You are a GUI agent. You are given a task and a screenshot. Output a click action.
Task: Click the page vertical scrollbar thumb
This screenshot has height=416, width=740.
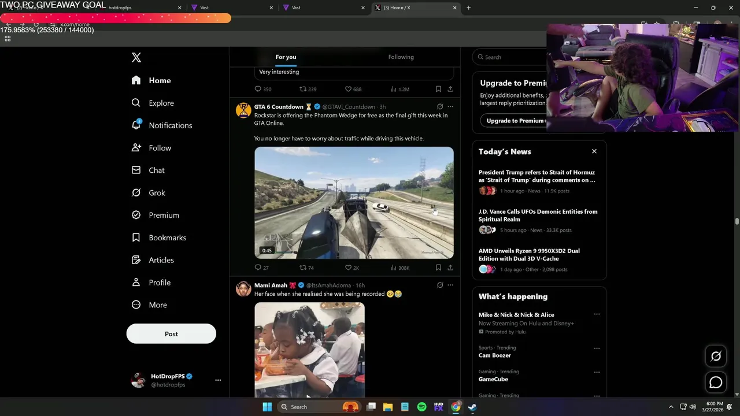coord(737,222)
